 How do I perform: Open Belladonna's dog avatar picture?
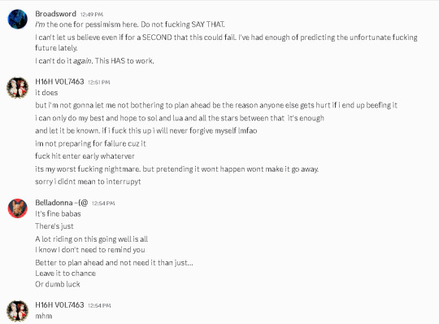click(17, 208)
